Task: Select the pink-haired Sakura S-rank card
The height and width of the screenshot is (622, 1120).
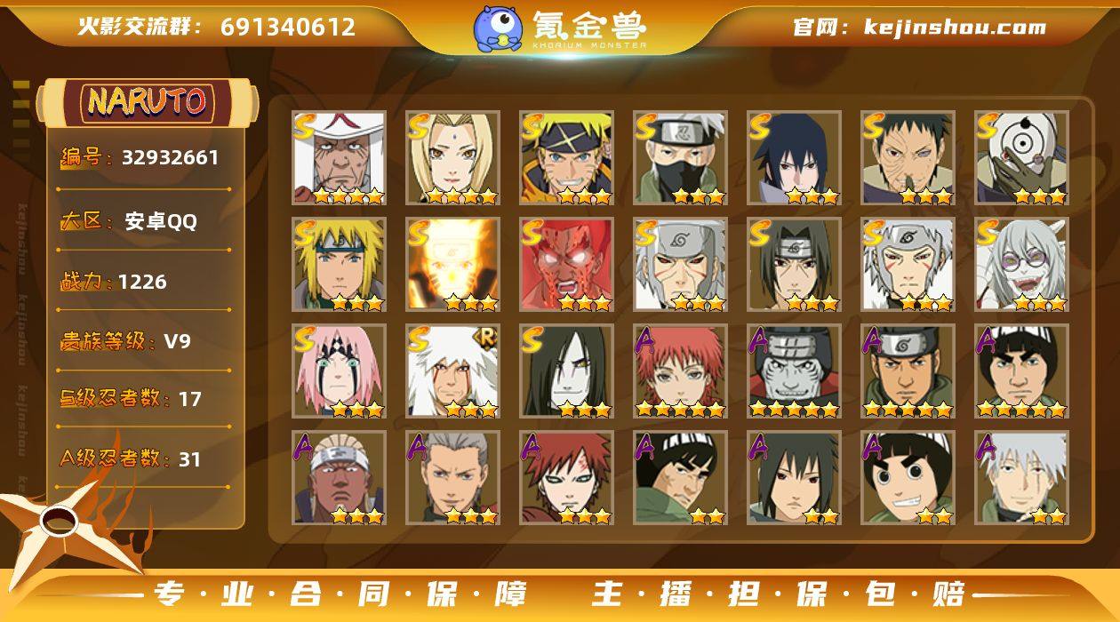Action: pyautogui.click(x=339, y=371)
